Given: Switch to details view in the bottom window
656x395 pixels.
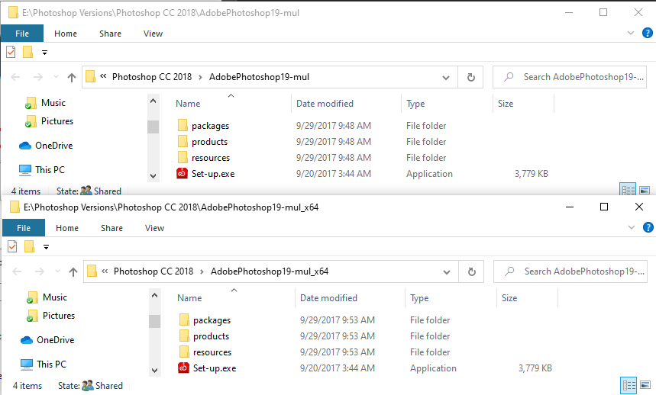Looking at the screenshot, I should (x=629, y=386).
